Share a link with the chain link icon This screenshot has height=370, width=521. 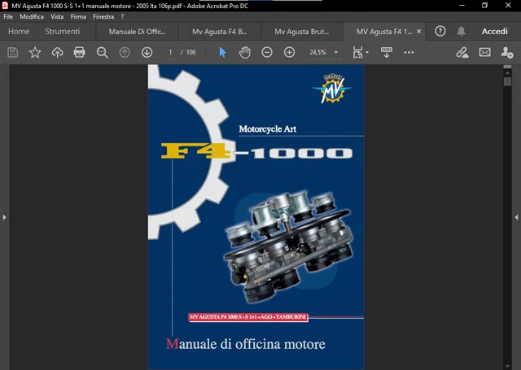click(462, 52)
